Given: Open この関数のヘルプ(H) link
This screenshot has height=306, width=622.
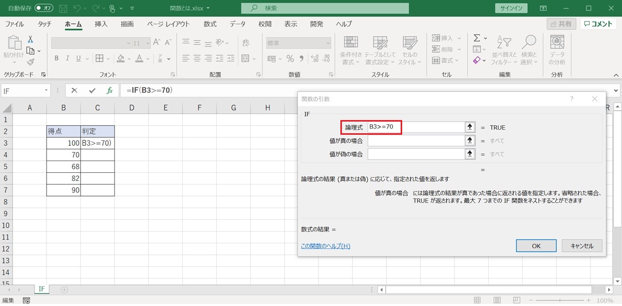Looking at the screenshot, I should coord(325,246).
